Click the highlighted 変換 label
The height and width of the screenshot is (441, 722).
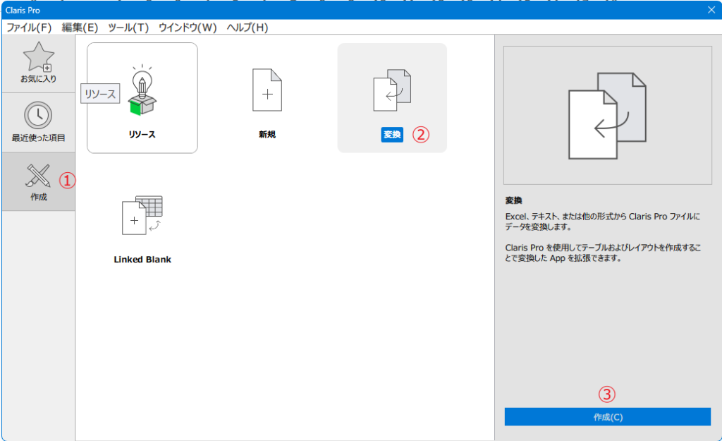tap(392, 135)
